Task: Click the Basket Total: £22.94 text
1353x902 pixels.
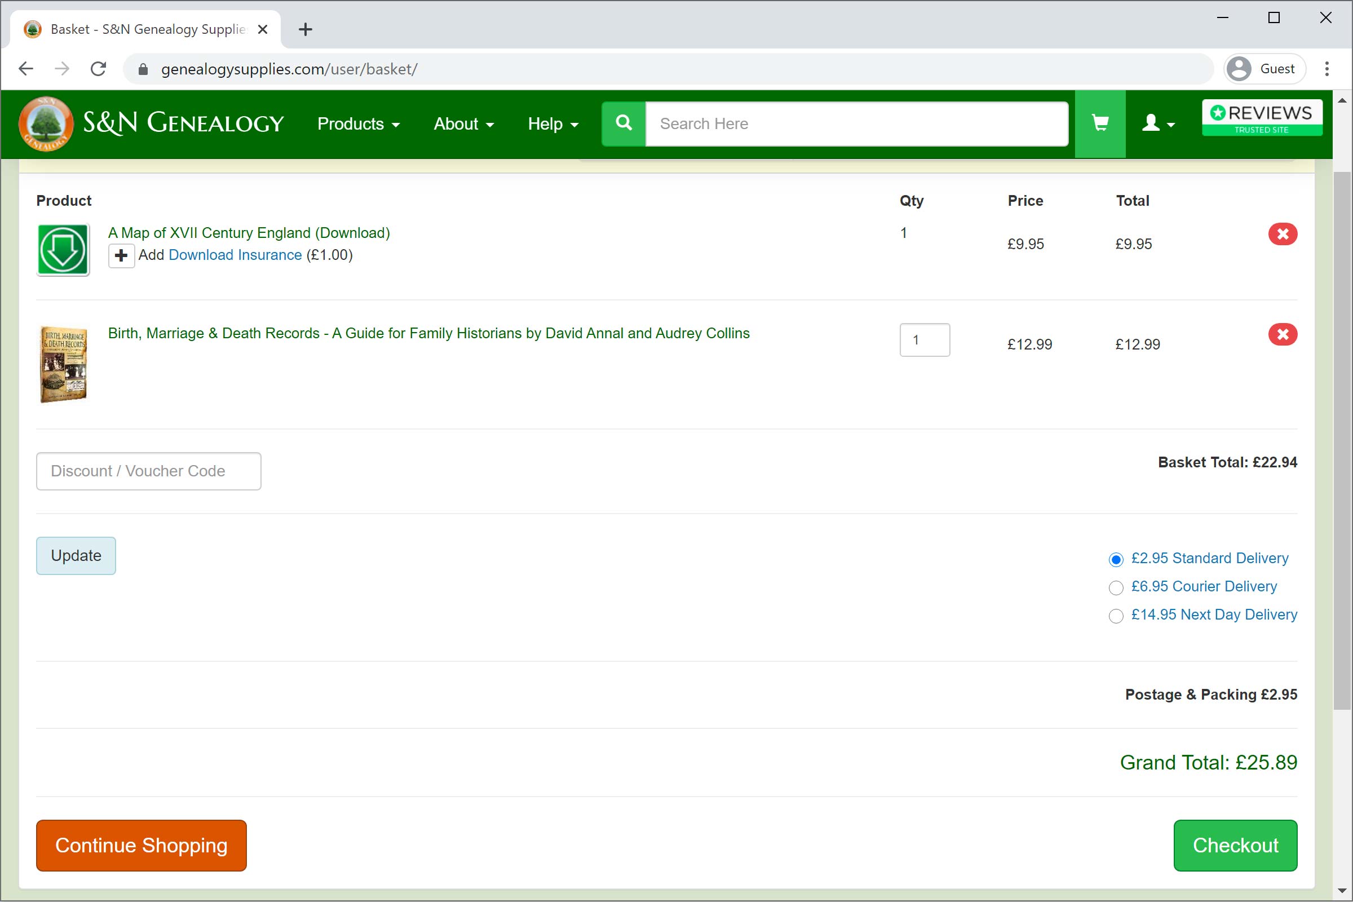Action: point(1227,462)
